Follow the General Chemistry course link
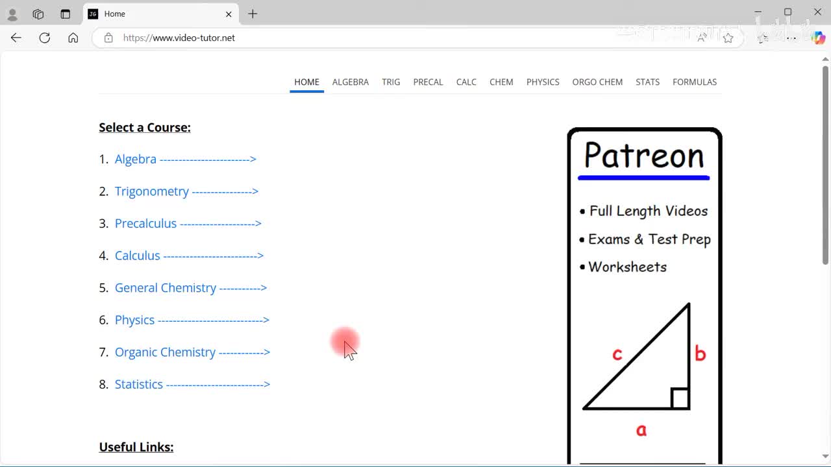Viewport: 831px width, 467px height. pyautogui.click(x=191, y=287)
